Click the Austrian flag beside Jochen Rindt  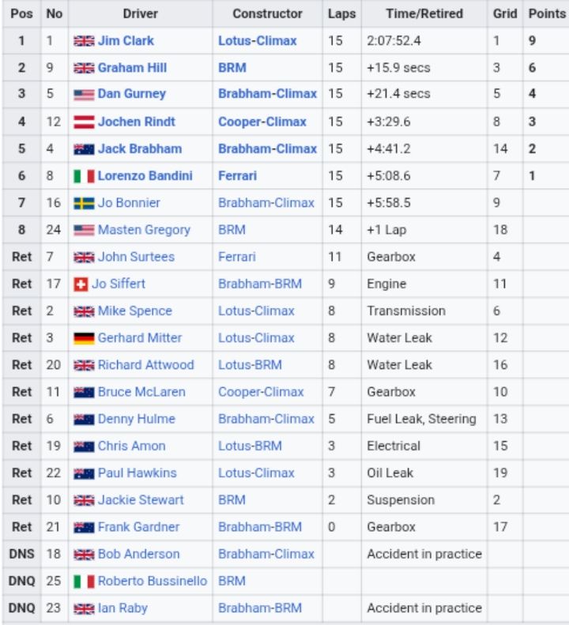[x=84, y=122]
